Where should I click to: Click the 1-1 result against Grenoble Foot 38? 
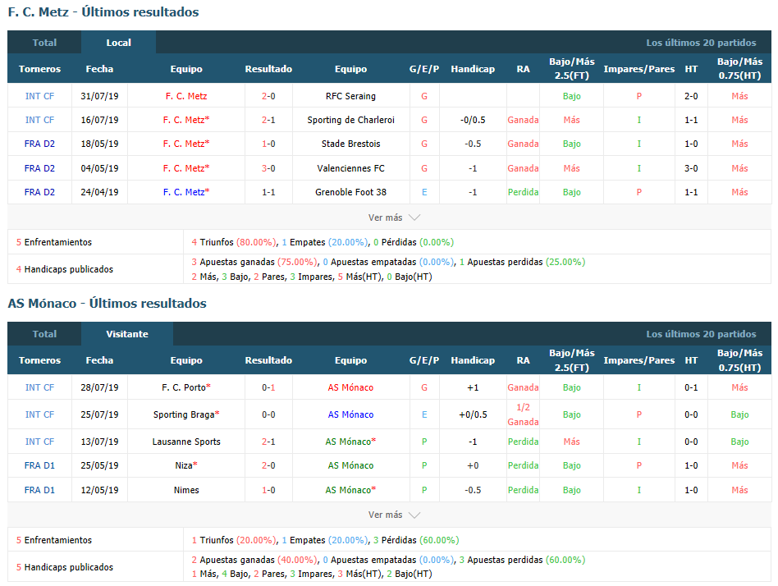coord(268,192)
